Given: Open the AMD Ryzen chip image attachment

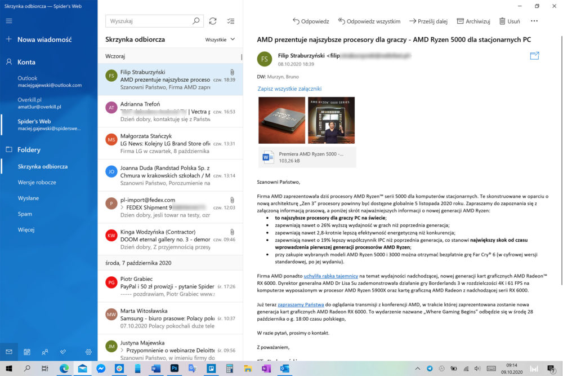Looking at the screenshot, I should click(282, 120).
